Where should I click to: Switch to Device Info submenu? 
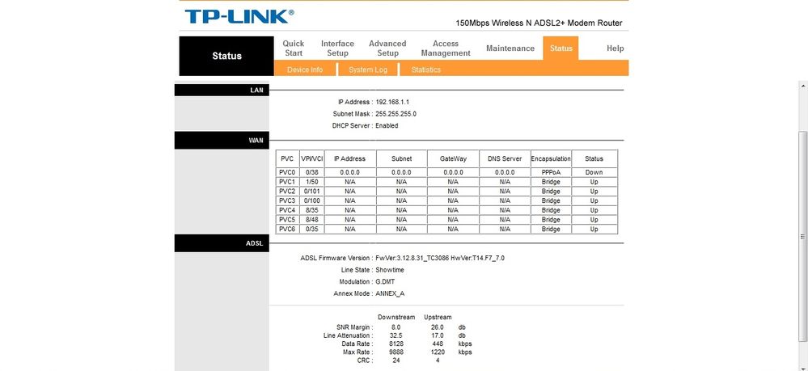click(305, 70)
